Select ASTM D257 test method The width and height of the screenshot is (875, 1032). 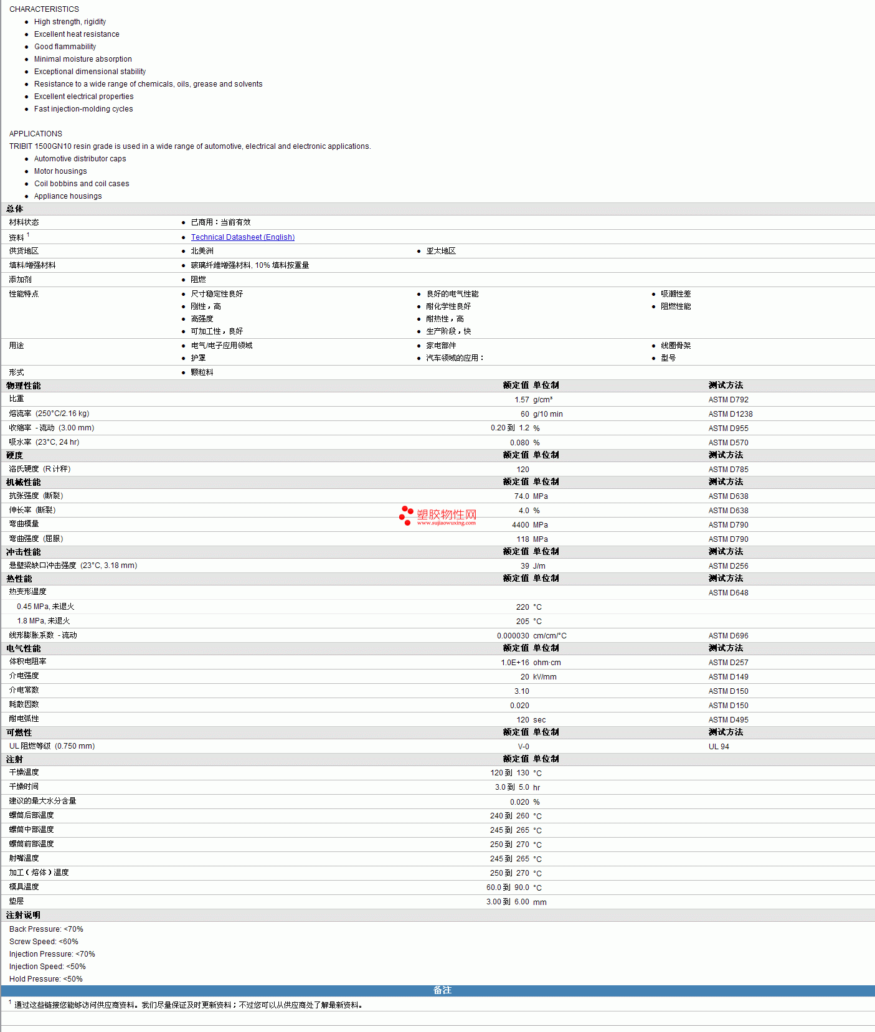728,663
